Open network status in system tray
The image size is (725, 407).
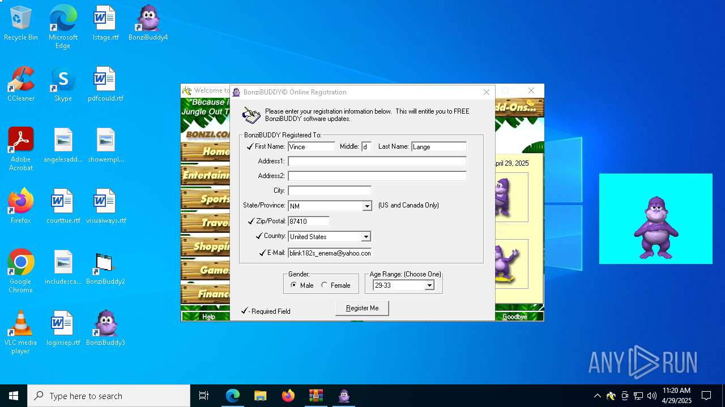(638, 396)
